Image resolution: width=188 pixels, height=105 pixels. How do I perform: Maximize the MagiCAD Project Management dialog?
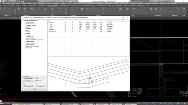pyautogui.click(x=123, y=17)
